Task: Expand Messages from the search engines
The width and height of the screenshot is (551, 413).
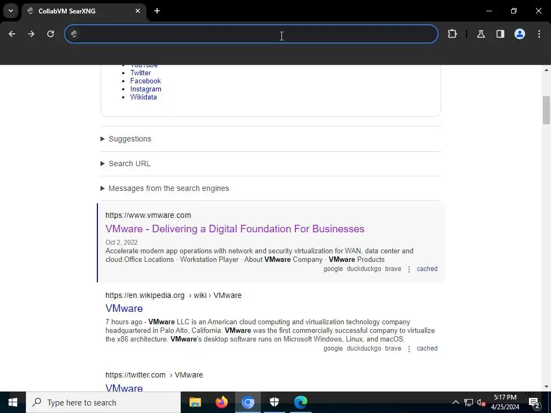Action: [165, 188]
